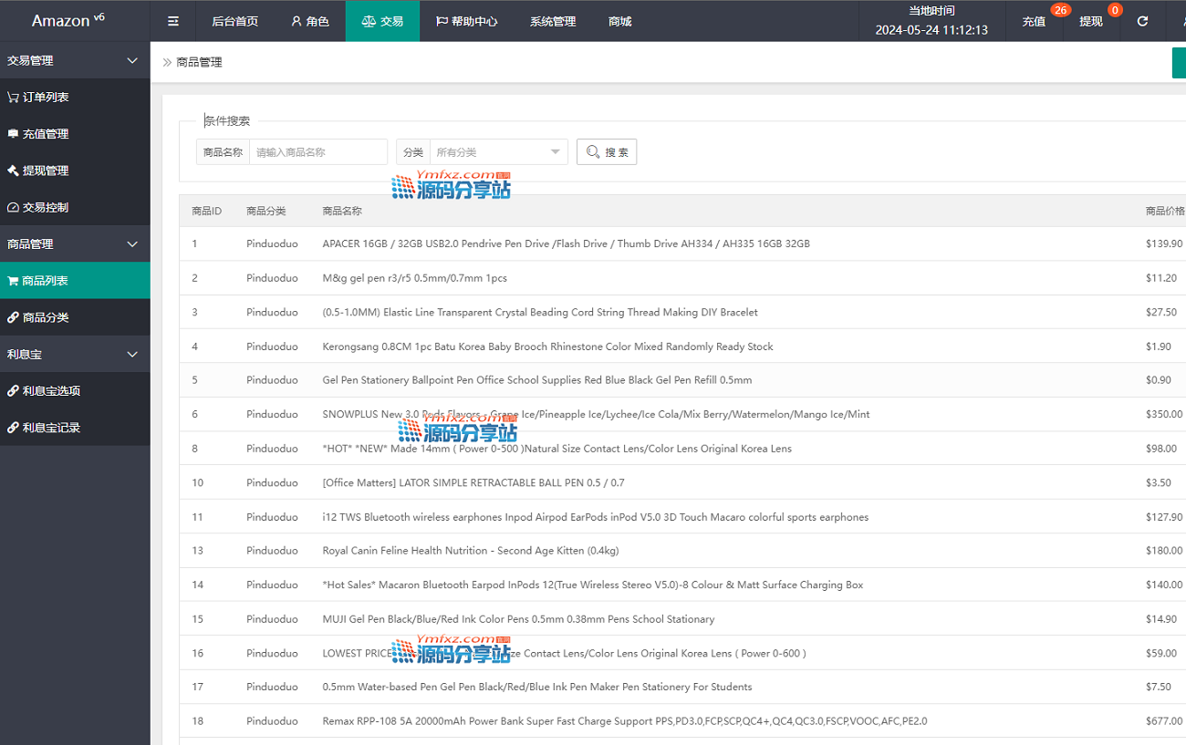Screen dimensions: 1186x745
Task: Select 利息宝选项 in the sidebar
Action: click(51, 390)
